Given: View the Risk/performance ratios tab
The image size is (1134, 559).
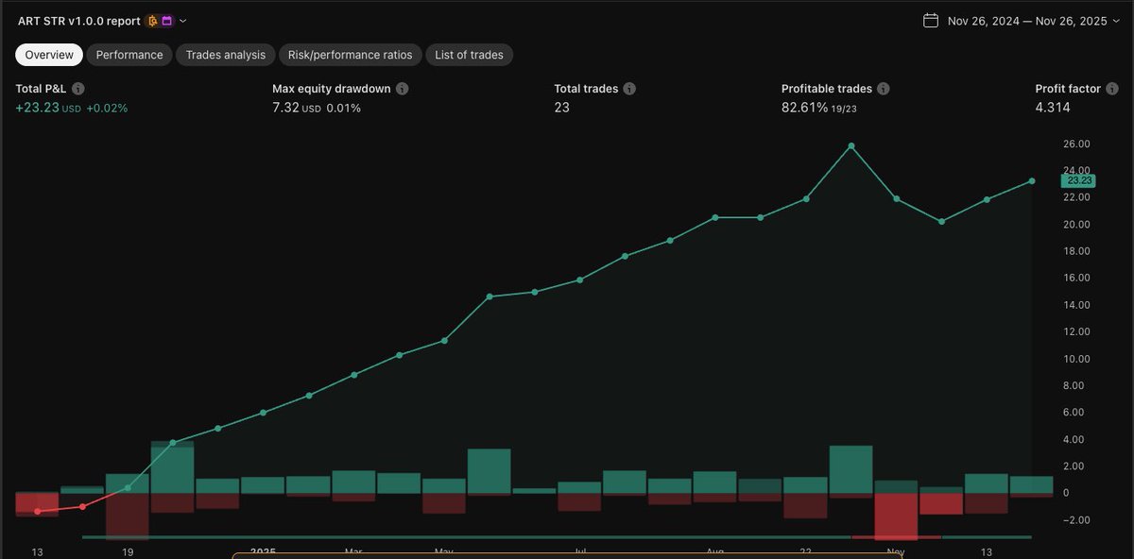Looking at the screenshot, I should (x=350, y=54).
